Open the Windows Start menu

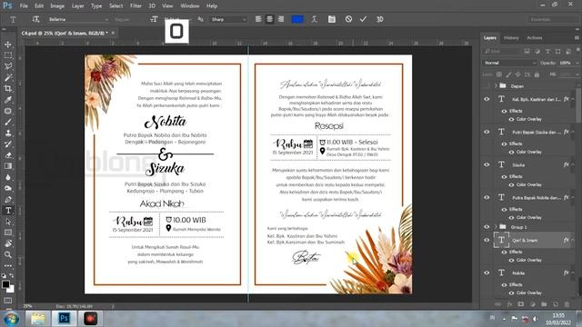[11, 319]
